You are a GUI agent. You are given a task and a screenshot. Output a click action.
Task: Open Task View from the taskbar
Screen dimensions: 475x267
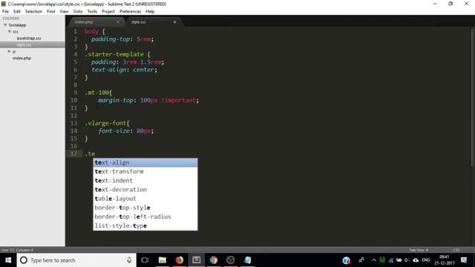[145, 260]
